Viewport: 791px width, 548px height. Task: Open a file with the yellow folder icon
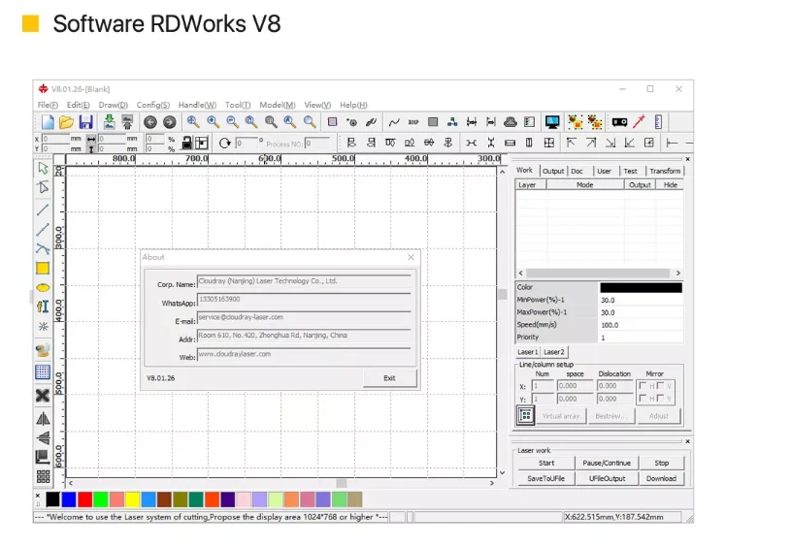(67, 122)
